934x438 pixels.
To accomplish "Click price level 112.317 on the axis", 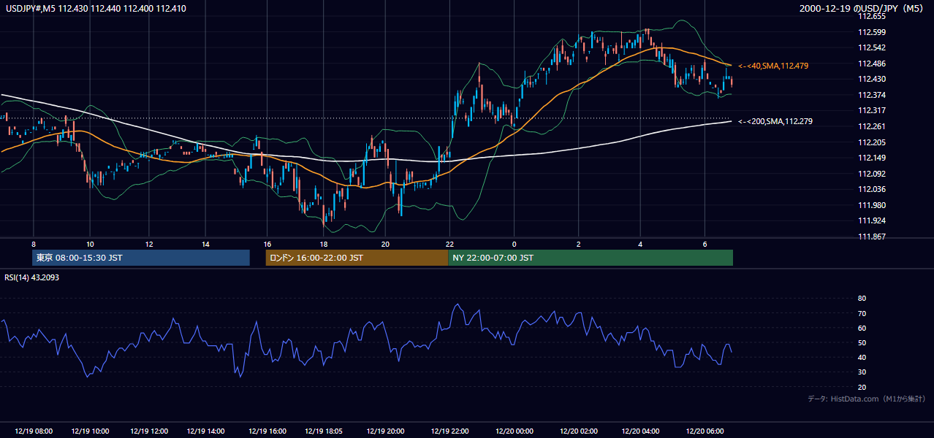I will 871,110.
